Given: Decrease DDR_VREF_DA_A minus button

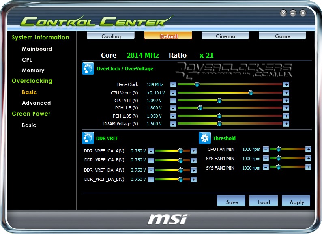Looking at the screenshot, I should [x=151, y=170].
